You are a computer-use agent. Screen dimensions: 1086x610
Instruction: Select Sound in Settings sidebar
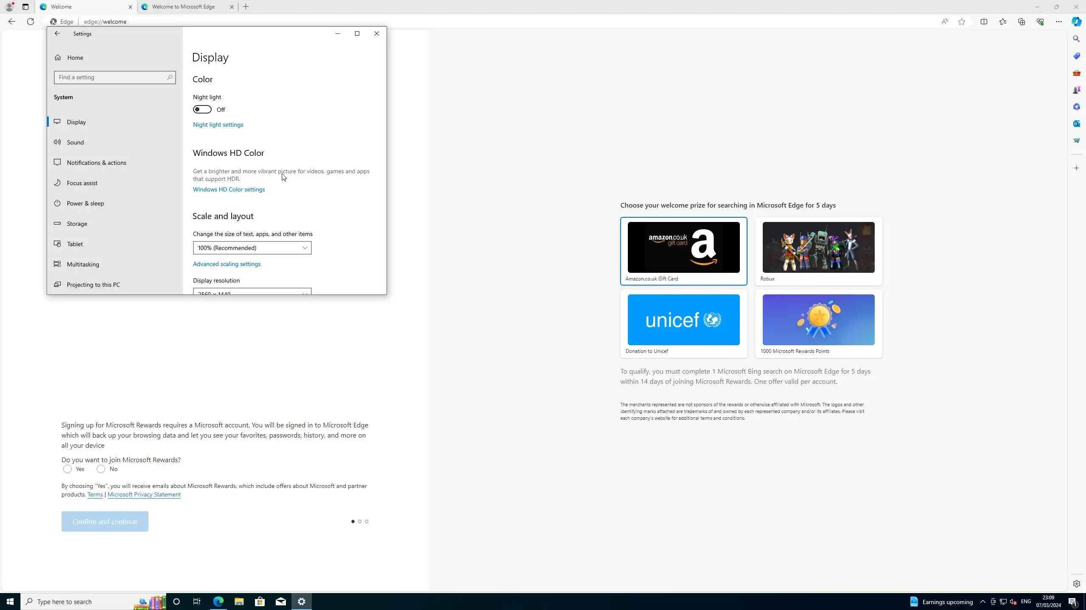(x=76, y=142)
